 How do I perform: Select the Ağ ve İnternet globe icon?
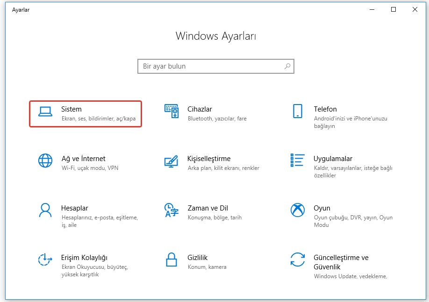[45, 161]
